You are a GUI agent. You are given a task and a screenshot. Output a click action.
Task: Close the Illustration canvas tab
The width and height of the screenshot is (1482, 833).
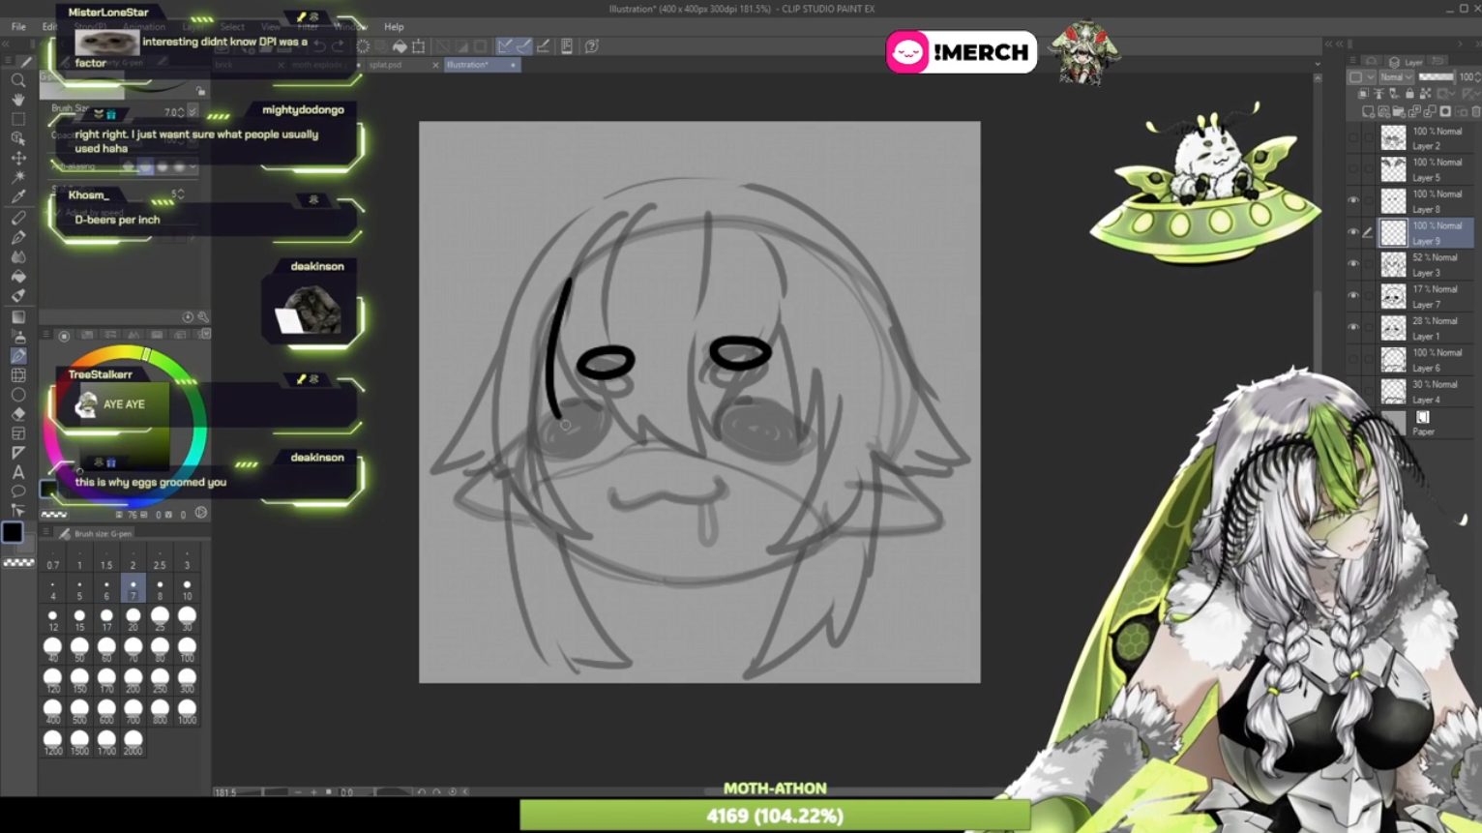513,65
